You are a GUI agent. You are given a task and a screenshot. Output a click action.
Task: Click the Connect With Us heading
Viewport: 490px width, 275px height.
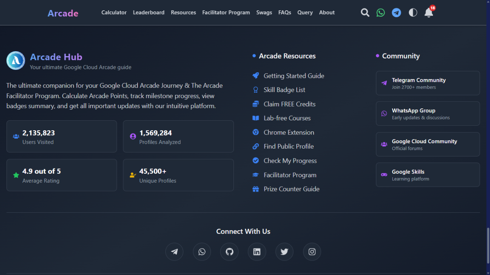click(243, 231)
